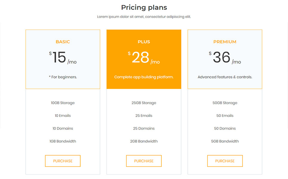Click the 25GB Storage feature
The height and width of the screenshot is (179, 288).
coord(144,103)
